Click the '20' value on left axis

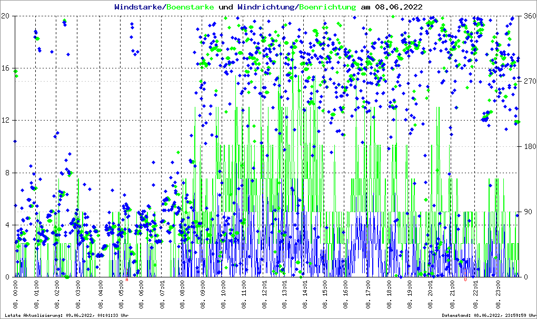(x=6, y=16)
